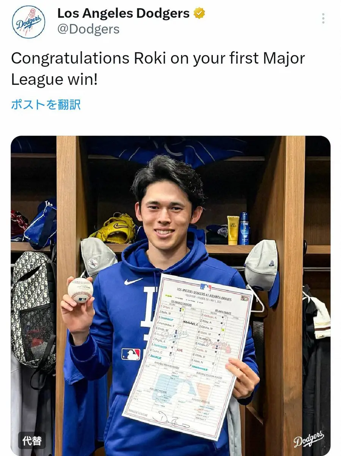Open the three-dot more options menu
Image resolution: width=341 pixels, height=456 pixels.
click(323, 18)
